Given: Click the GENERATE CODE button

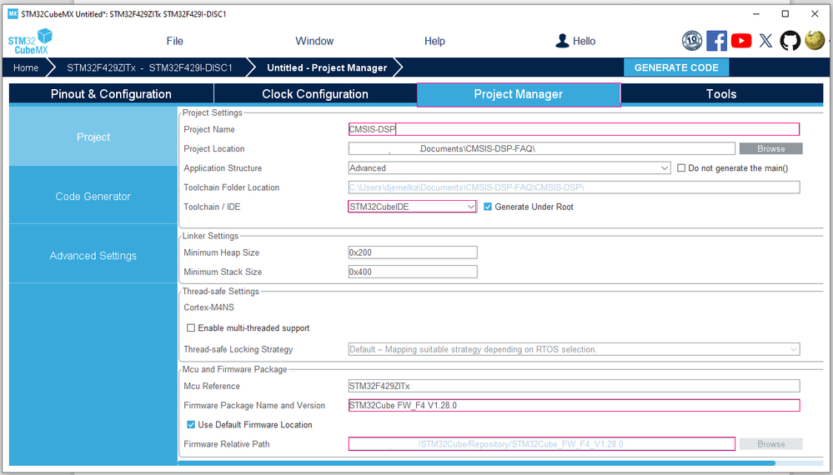Looking at the screenshot, I should point(676,68).
